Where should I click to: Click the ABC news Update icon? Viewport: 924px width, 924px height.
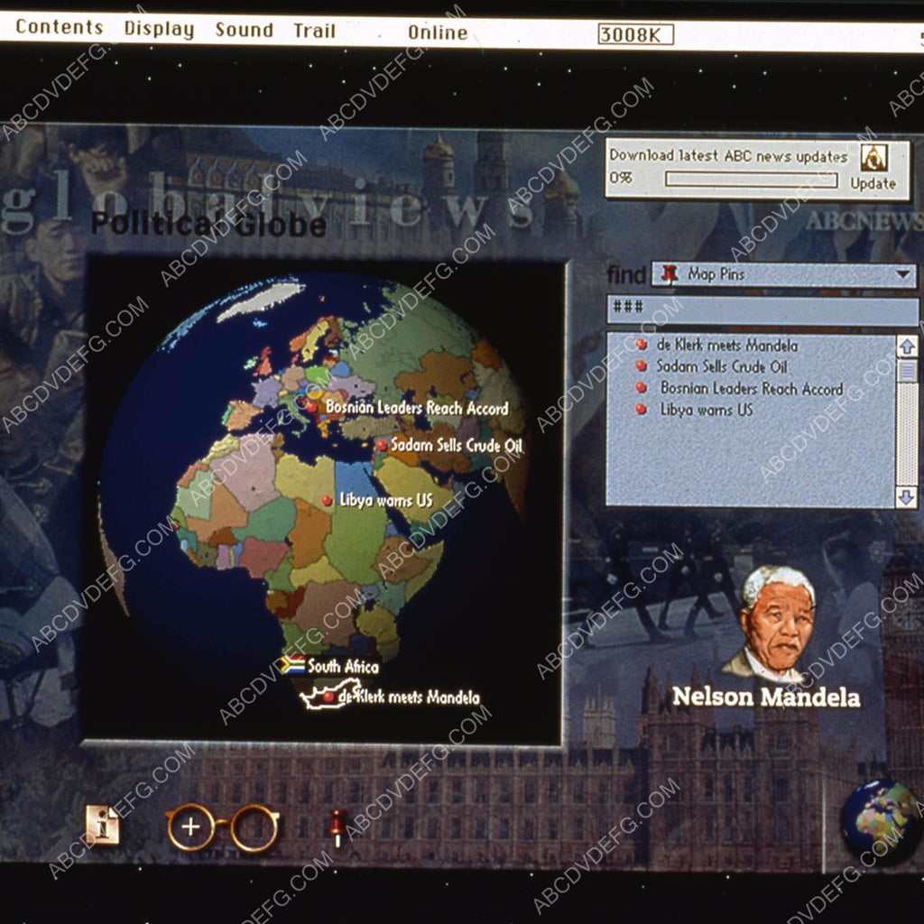pos(873,158)
